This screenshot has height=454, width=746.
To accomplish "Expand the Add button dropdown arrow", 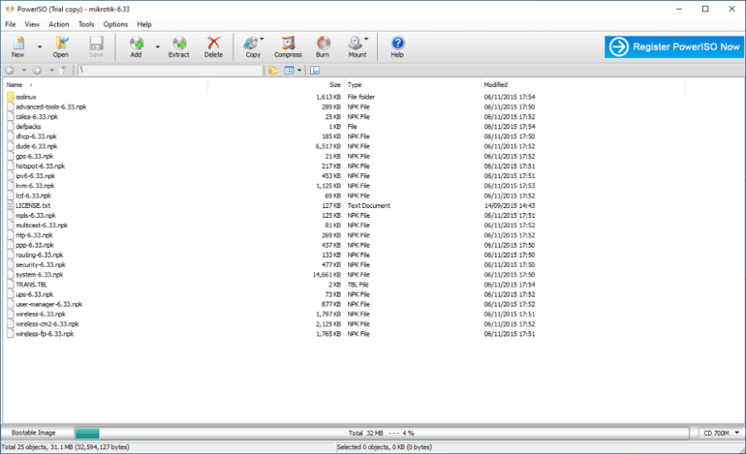I will pos(157,47).
